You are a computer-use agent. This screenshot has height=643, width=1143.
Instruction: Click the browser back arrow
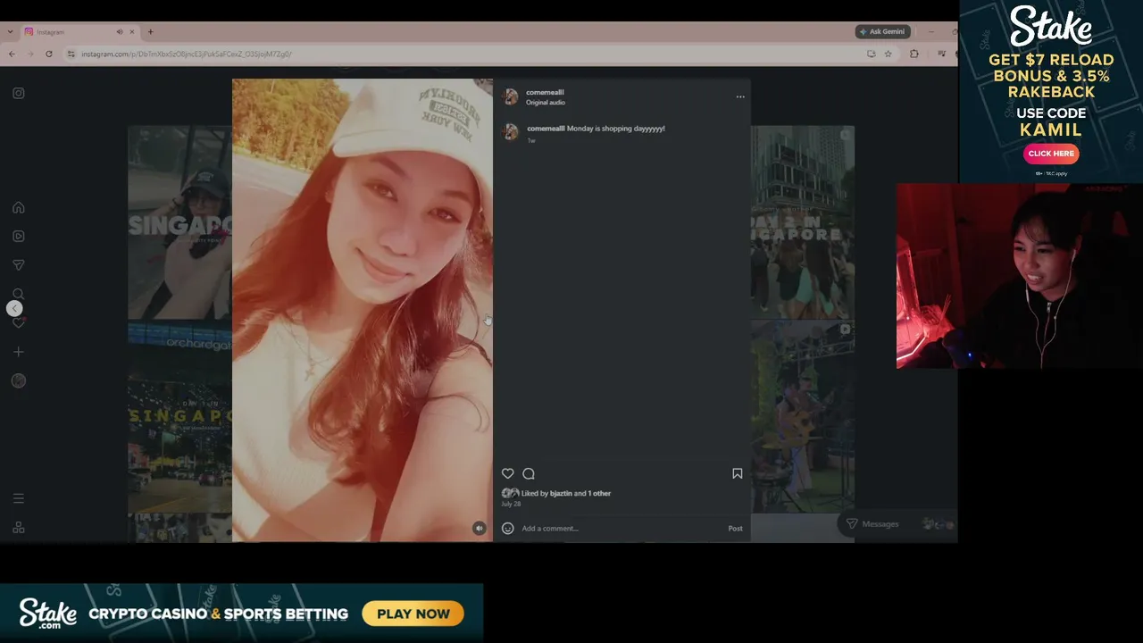click(x=12, y=54)
